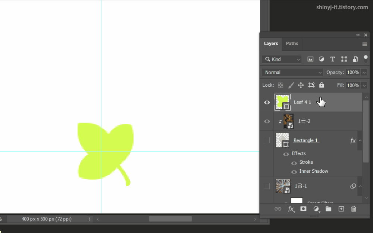Collapse panel double-arrow icon
Viewport: 373px width, 233px height.
point(358,35)
